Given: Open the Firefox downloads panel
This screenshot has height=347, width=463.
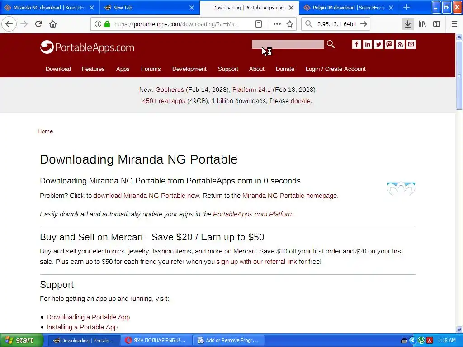Looking at the screenshot, I should pos(408,24).
